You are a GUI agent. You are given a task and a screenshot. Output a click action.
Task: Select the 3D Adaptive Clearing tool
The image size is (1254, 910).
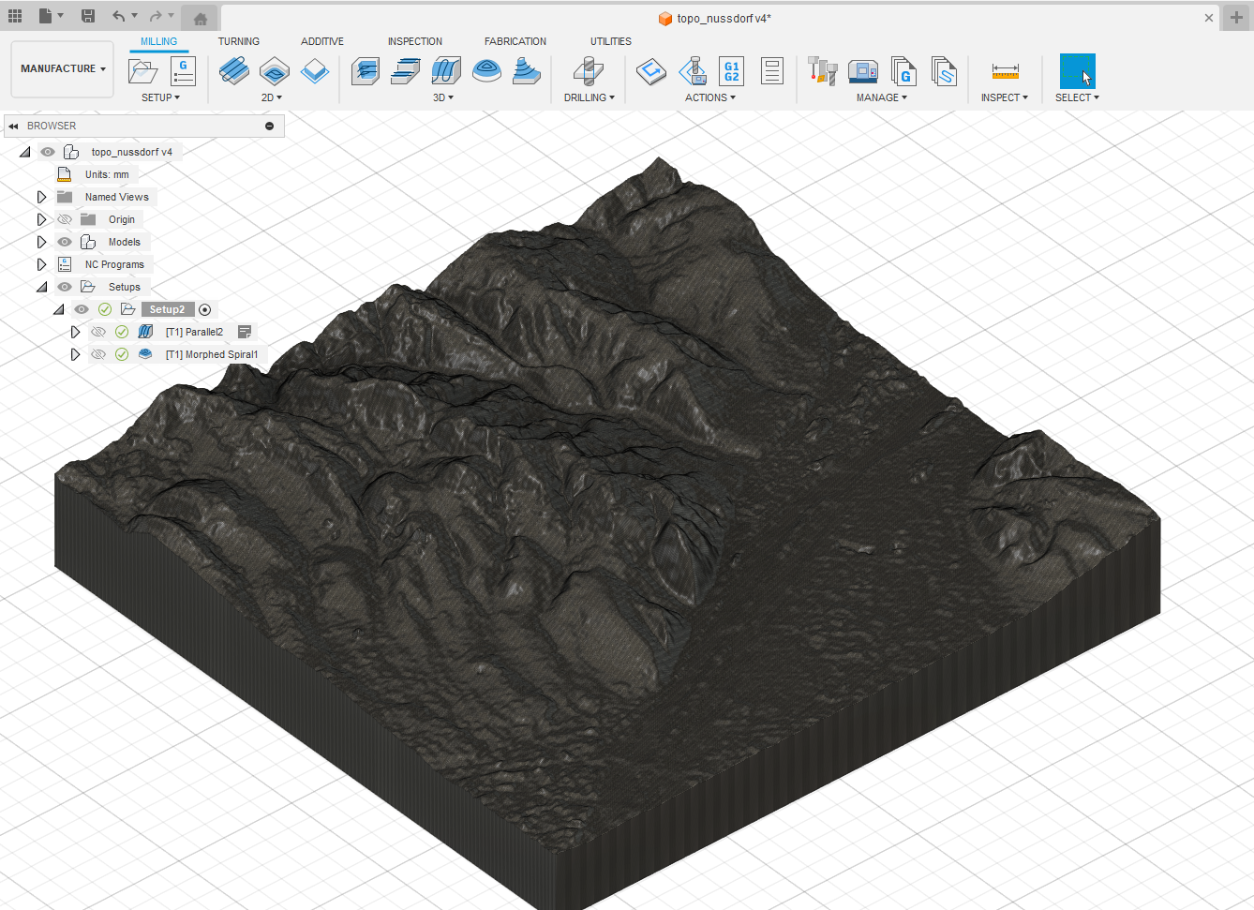point(365,71)
